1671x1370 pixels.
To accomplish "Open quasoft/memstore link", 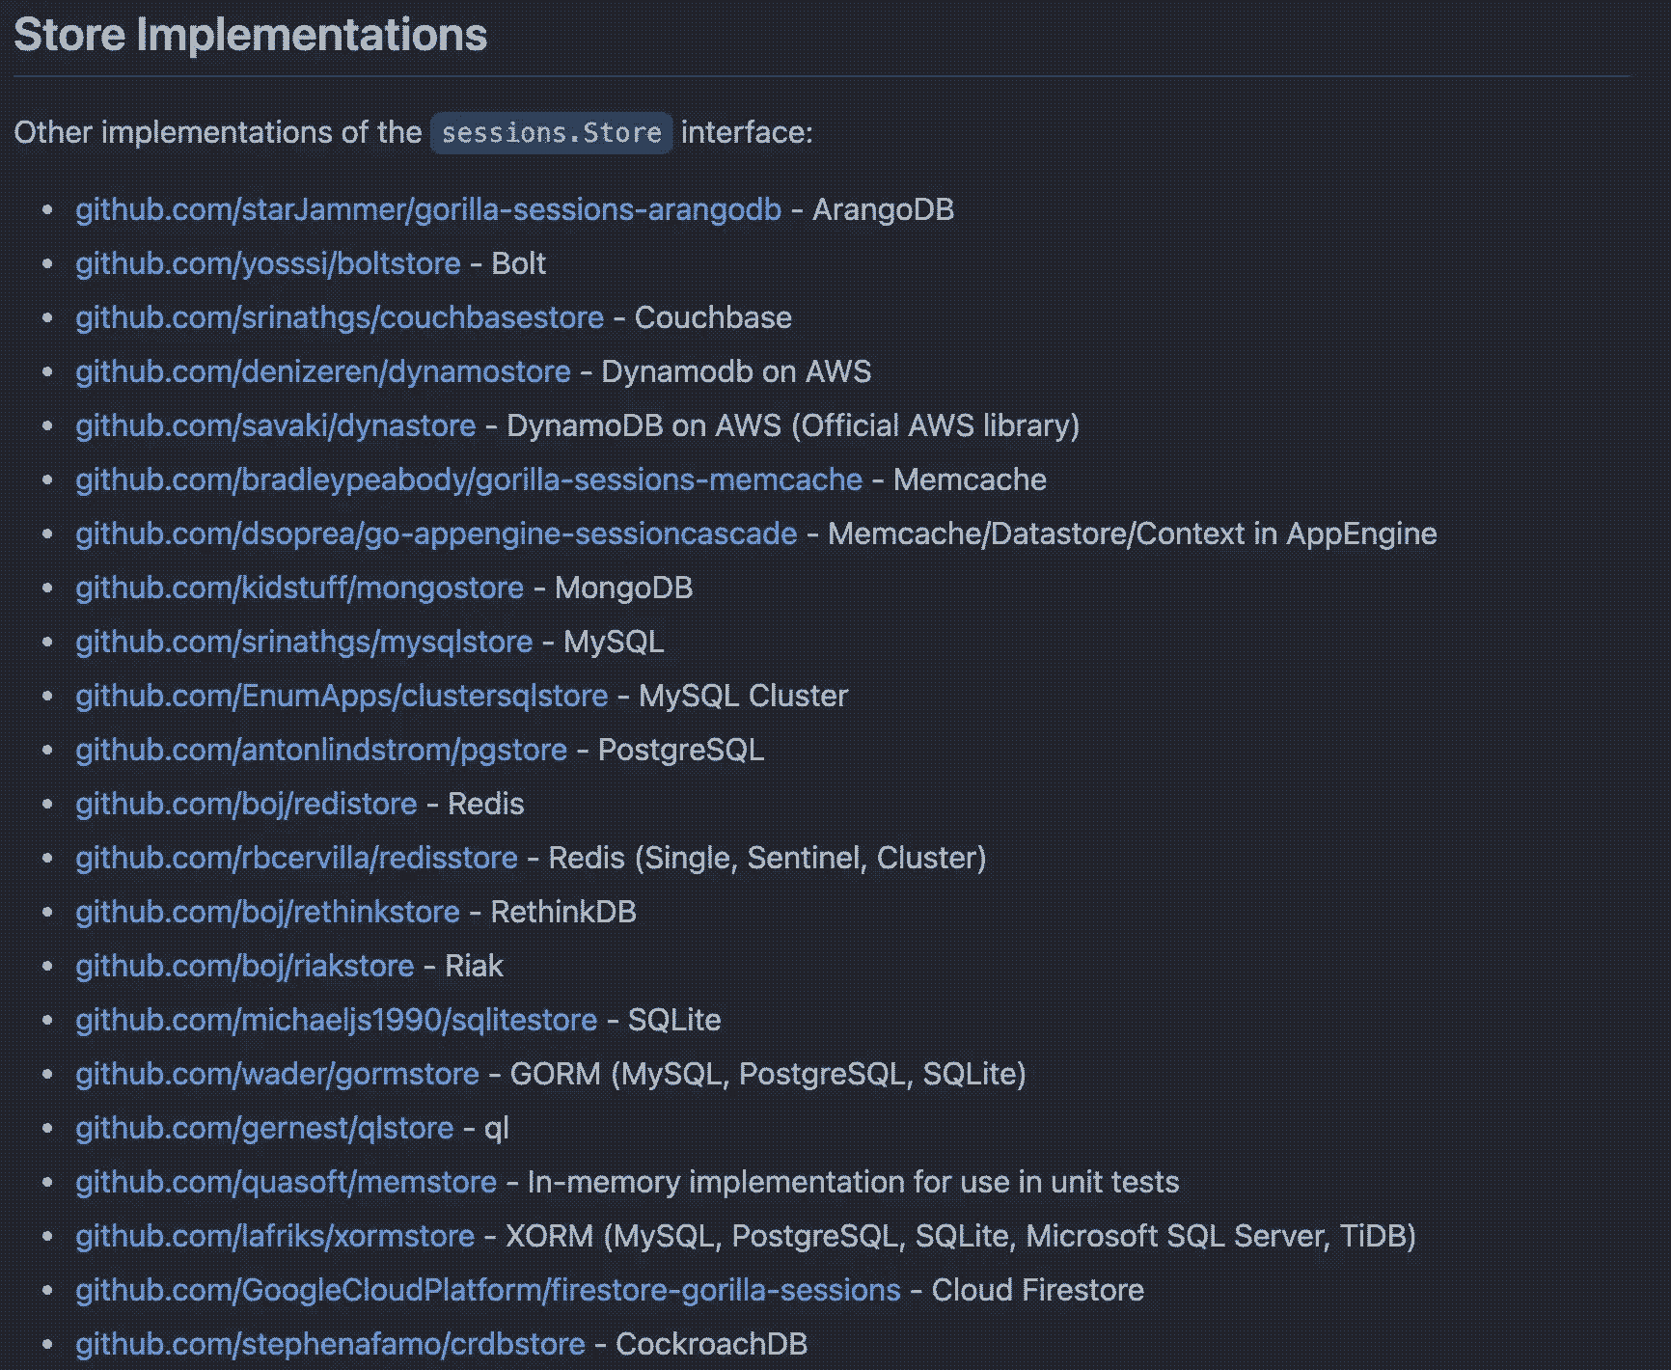I will [286, 1182].
